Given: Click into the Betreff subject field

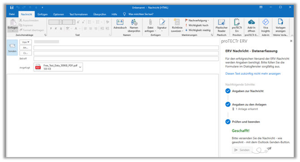Looking at the screenshot, I should click(x=126, y=59).
